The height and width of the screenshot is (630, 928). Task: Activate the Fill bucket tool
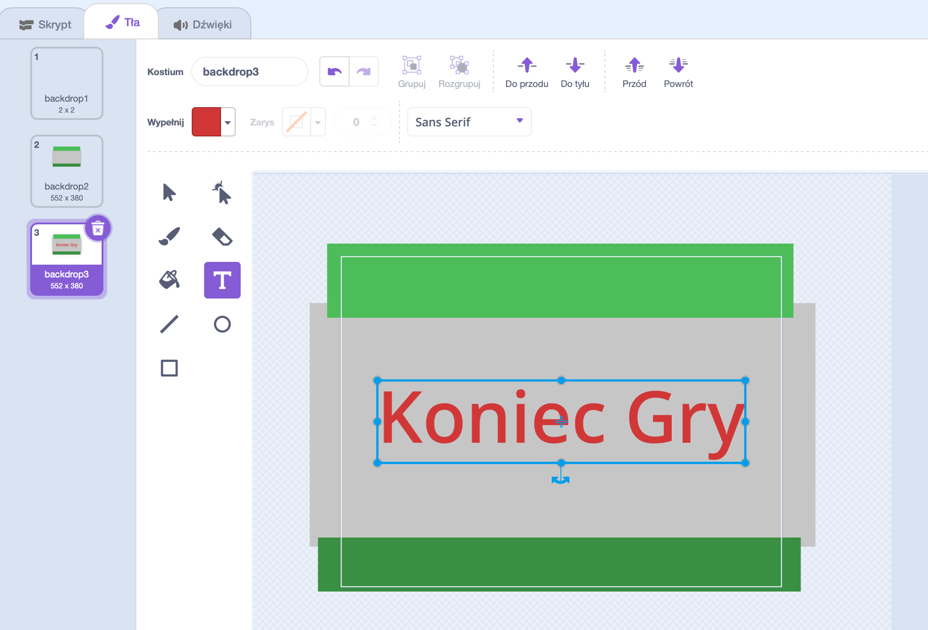pos(169,280)
